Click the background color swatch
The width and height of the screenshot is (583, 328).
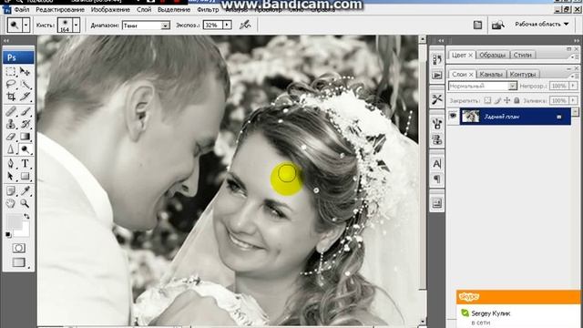(24, 231)
